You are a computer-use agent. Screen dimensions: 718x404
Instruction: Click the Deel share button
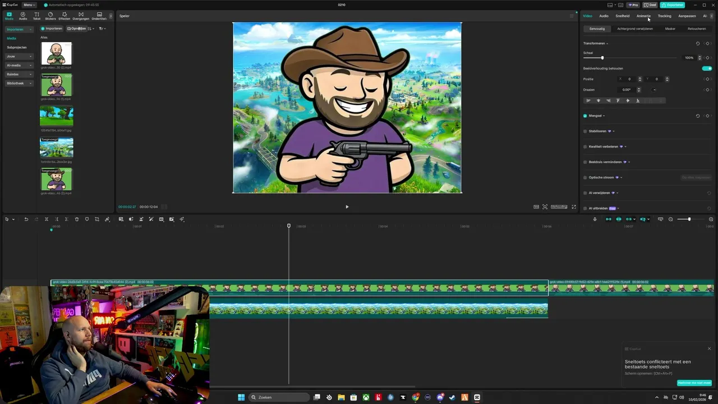tap(650, 5)
